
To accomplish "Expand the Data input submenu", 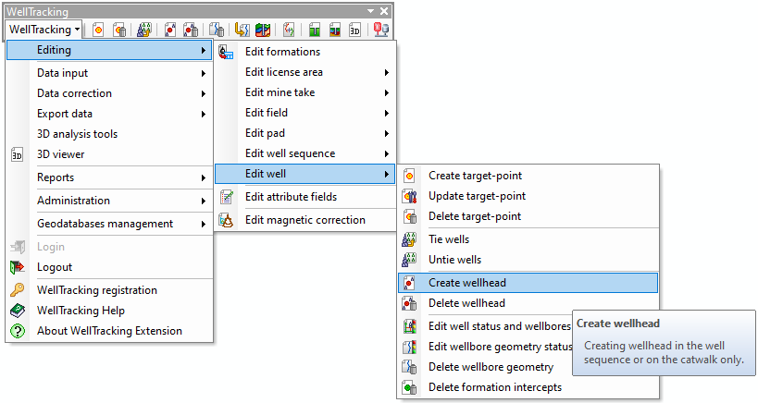I will click(x=109, y=73).
